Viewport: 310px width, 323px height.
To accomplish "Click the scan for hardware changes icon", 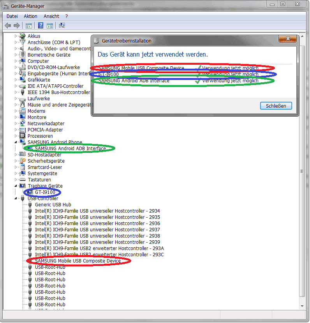I will click(x=62, y=25).
